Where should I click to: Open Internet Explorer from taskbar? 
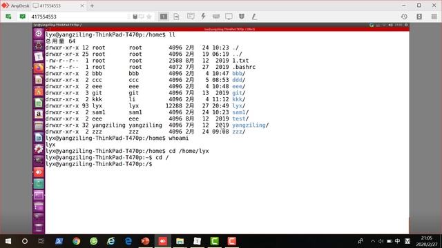point(111,241)
